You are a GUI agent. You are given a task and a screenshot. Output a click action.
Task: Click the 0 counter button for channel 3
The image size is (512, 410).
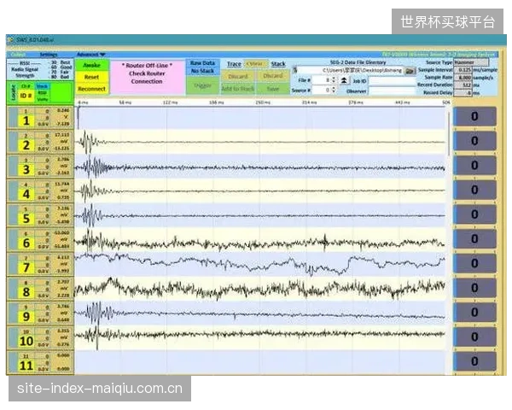[475, 166]
